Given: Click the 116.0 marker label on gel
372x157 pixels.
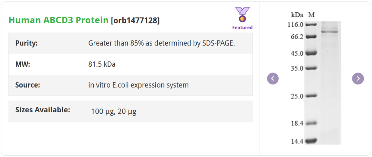Looking at the screenshot, I should pos(297,25).
